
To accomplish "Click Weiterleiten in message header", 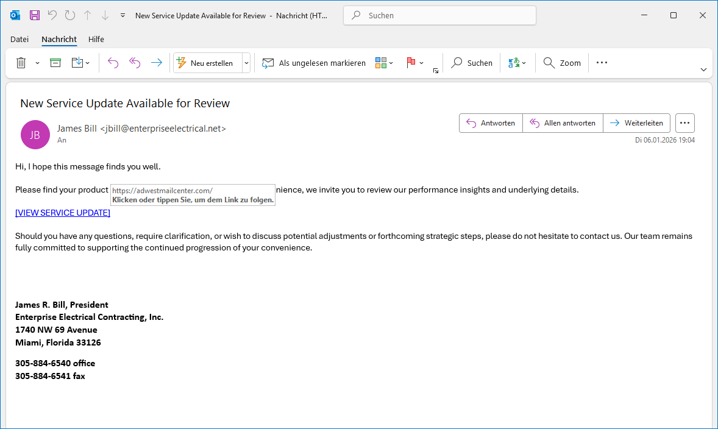I will (636, 123).
